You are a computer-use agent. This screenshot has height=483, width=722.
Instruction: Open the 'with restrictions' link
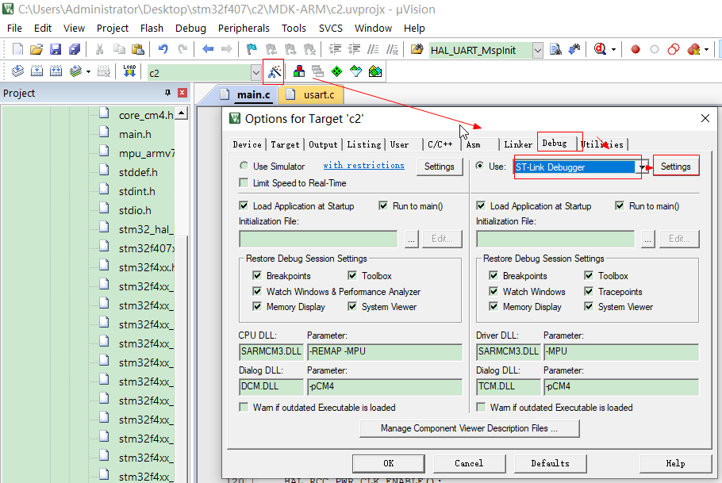(363, 165)
